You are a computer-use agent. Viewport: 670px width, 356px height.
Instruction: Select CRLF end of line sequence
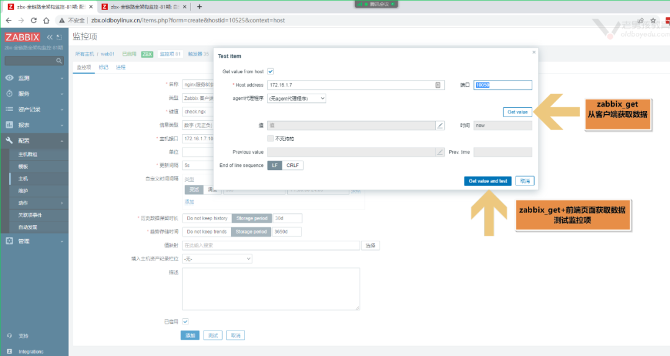(x=293, y=165)
